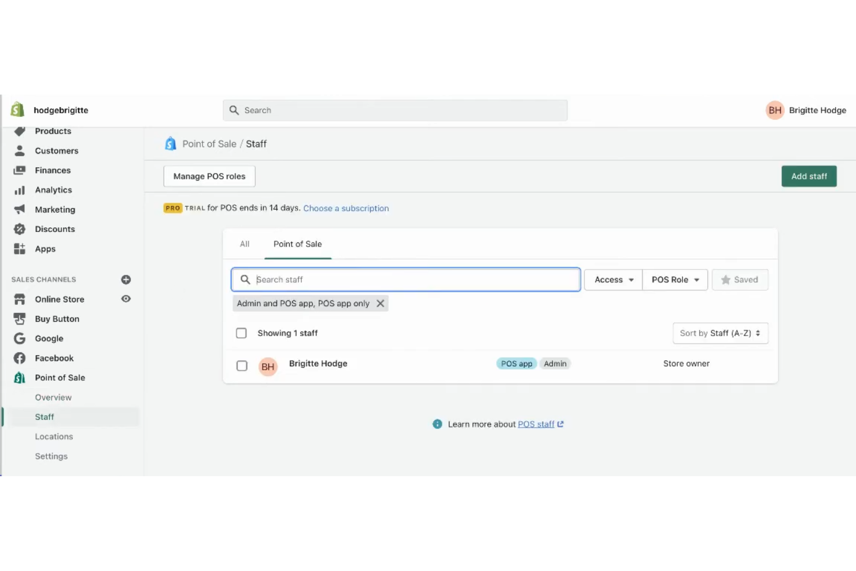Open Point of Sale bag icon in sidebar

pos(20,378)
